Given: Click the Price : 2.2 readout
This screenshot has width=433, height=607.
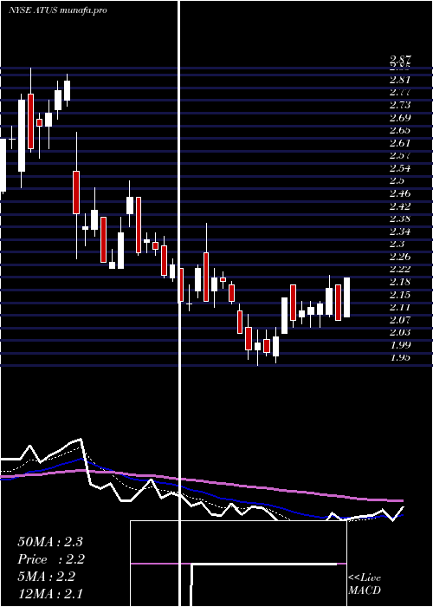Looking at the screenshot, I should tap(50, 559).
